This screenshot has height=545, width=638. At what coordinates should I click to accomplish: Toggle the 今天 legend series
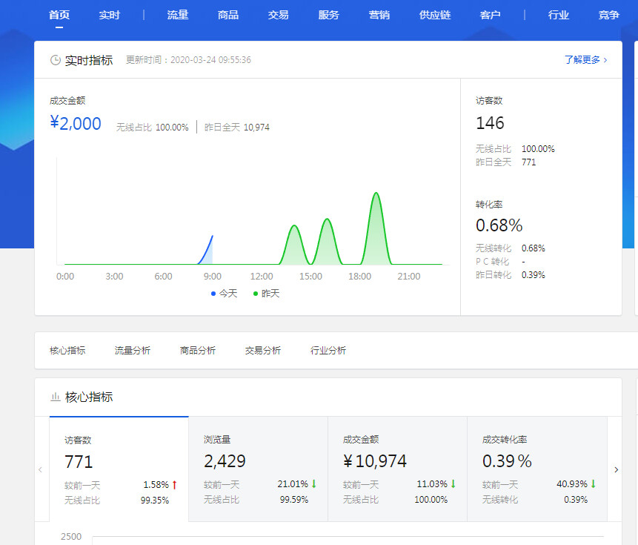[x=225, y=294]
